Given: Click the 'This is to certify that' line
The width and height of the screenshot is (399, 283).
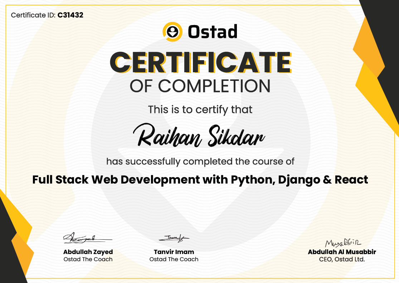Looking at the screenshot, I should [x=200, y=110].
